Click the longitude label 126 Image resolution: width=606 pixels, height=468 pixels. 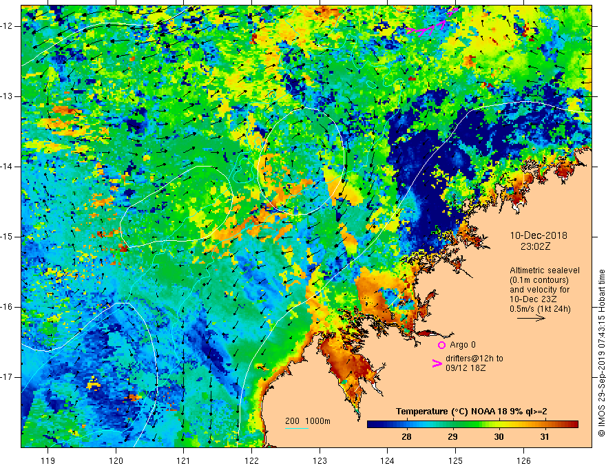point(523,460)
